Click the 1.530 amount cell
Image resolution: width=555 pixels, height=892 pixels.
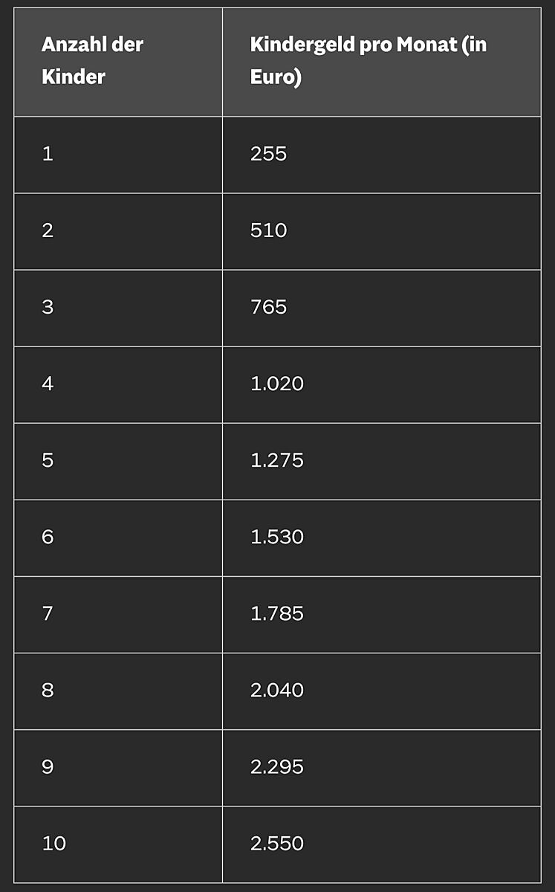pyautogui.click(x=277, y=537)
